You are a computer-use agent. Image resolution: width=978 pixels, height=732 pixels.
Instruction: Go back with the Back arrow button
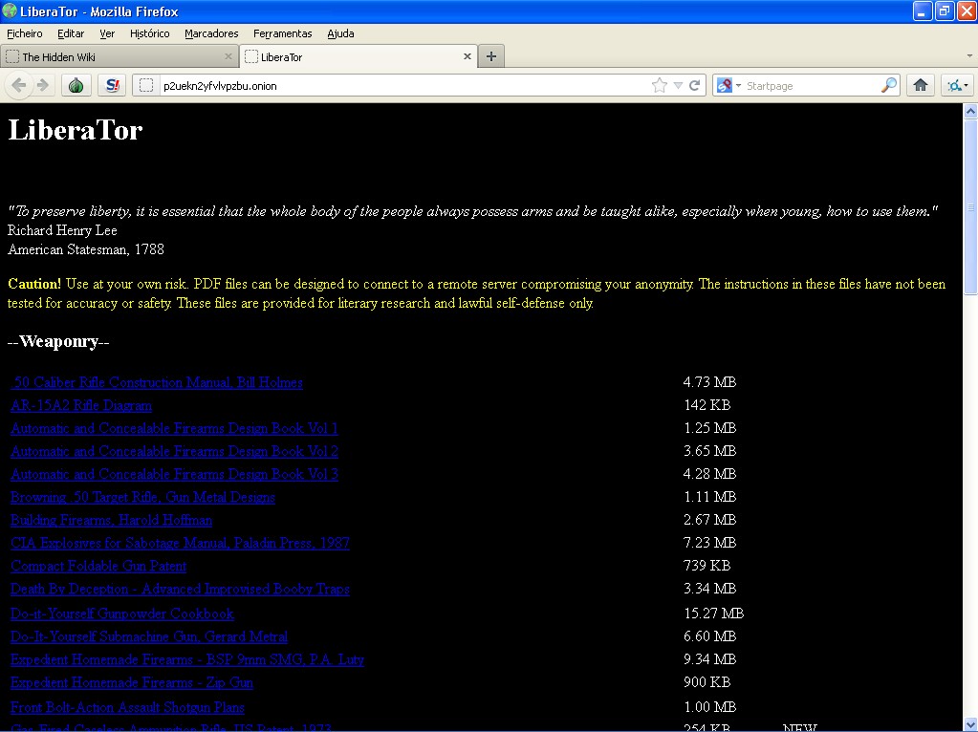[19, 85]
